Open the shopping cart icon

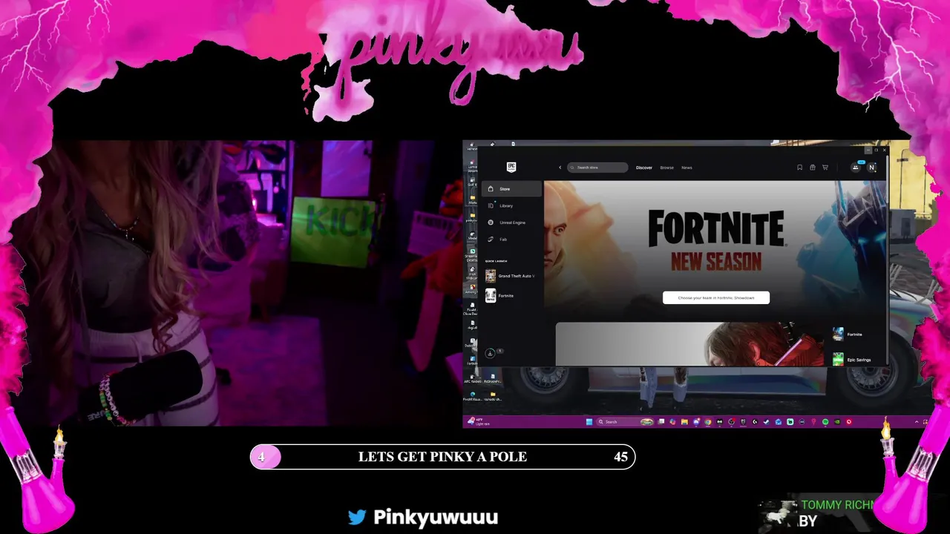pyautogui.click(x=825, y=168)
